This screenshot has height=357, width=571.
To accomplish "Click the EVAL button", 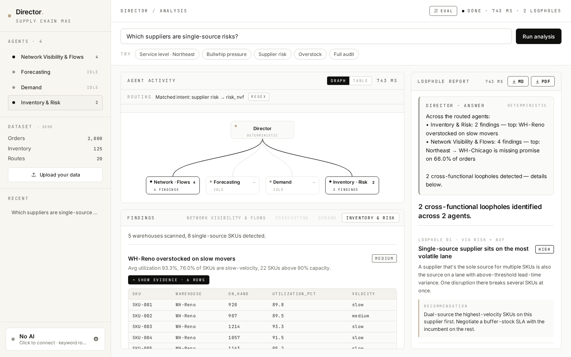I will (443, 11).
